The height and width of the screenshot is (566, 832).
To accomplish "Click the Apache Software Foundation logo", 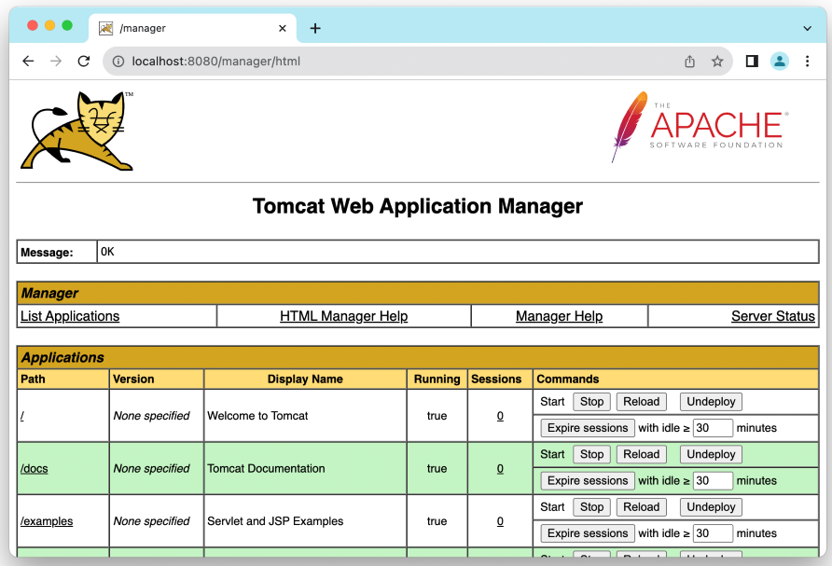I will pyautogui.click(x=700, y=128).
